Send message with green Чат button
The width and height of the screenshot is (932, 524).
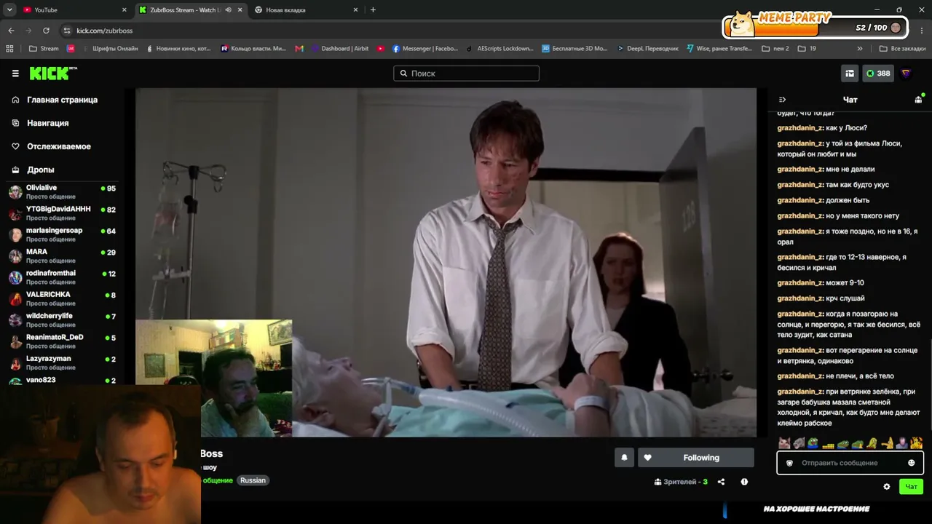pyautogui.click(x=911, y=487)
